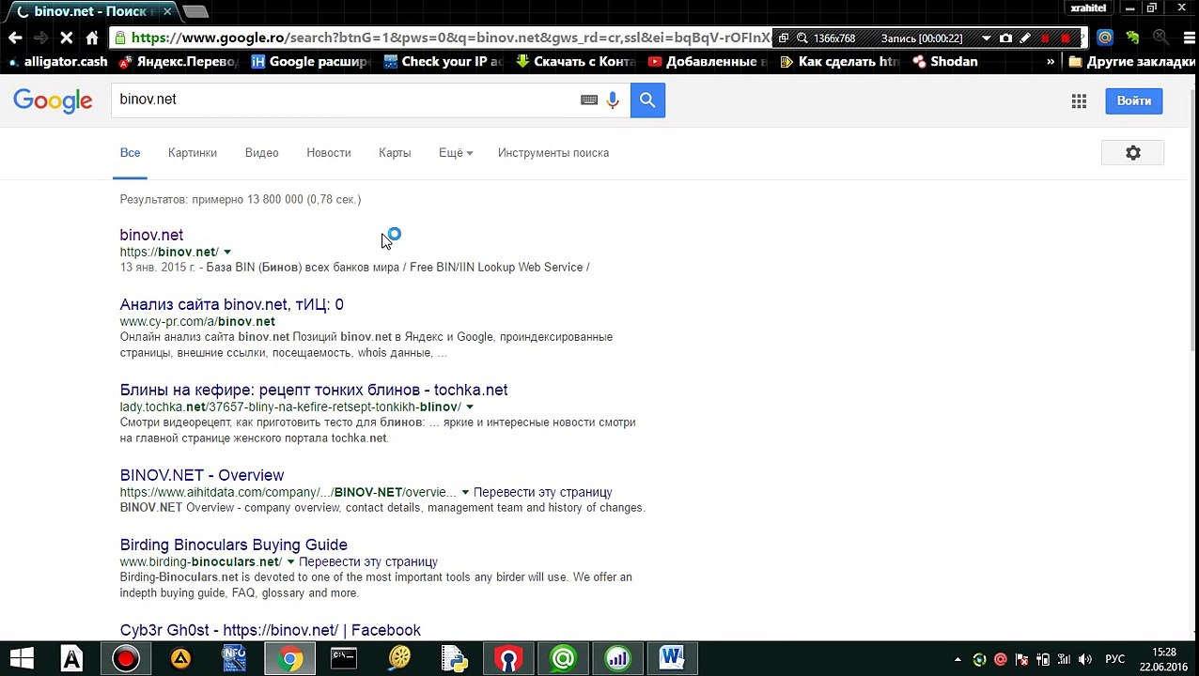Click the volume speaker tray icon
This screenshot has height=676, width=1199.
coord(1084,660)
